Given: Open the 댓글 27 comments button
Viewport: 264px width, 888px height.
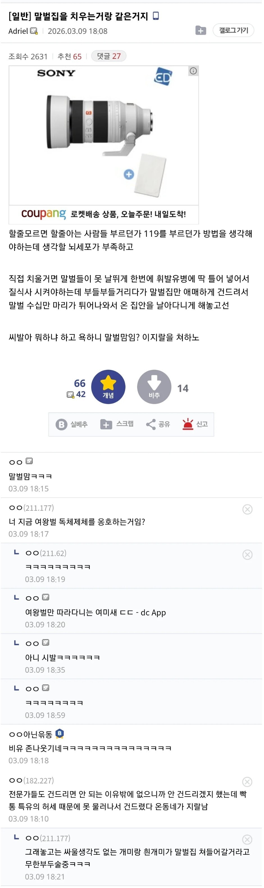Looking at the screenshot, I should click(x=109, y=56).
